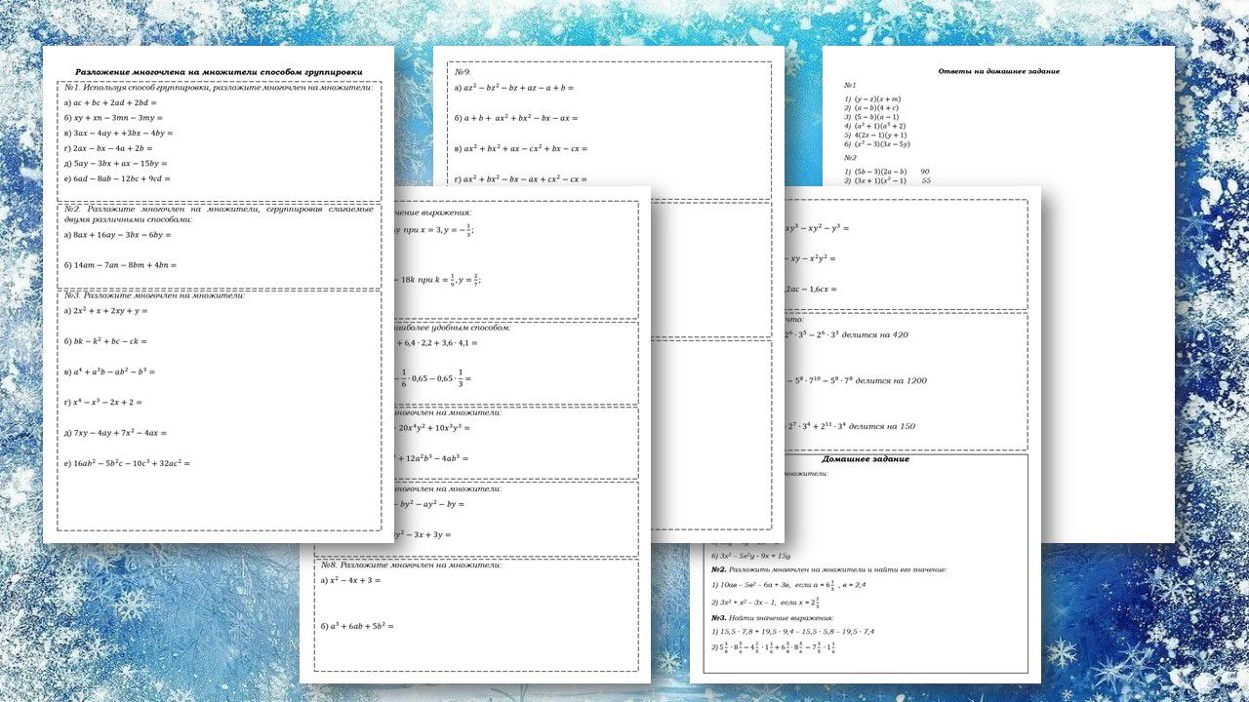Viewport: 1249px width, 702px height.
Task: Click the 'Домашнее задание' heading
Action: 865,459
